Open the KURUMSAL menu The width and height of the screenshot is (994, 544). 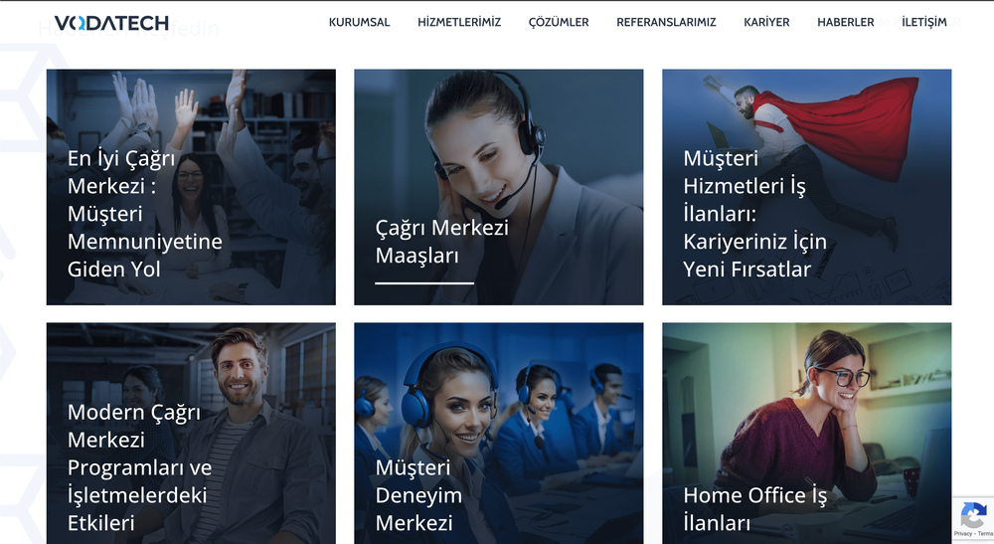coord(360,22)
